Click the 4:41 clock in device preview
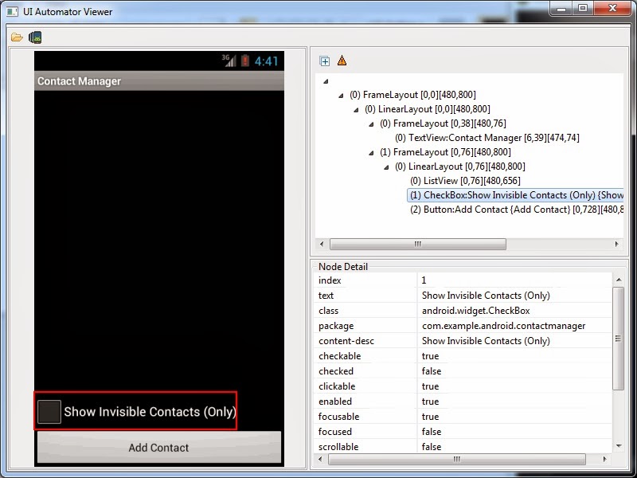 click(267, 61)
